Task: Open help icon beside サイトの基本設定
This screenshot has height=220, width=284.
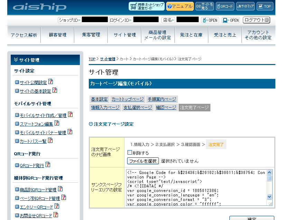Action: coord(55,90)
